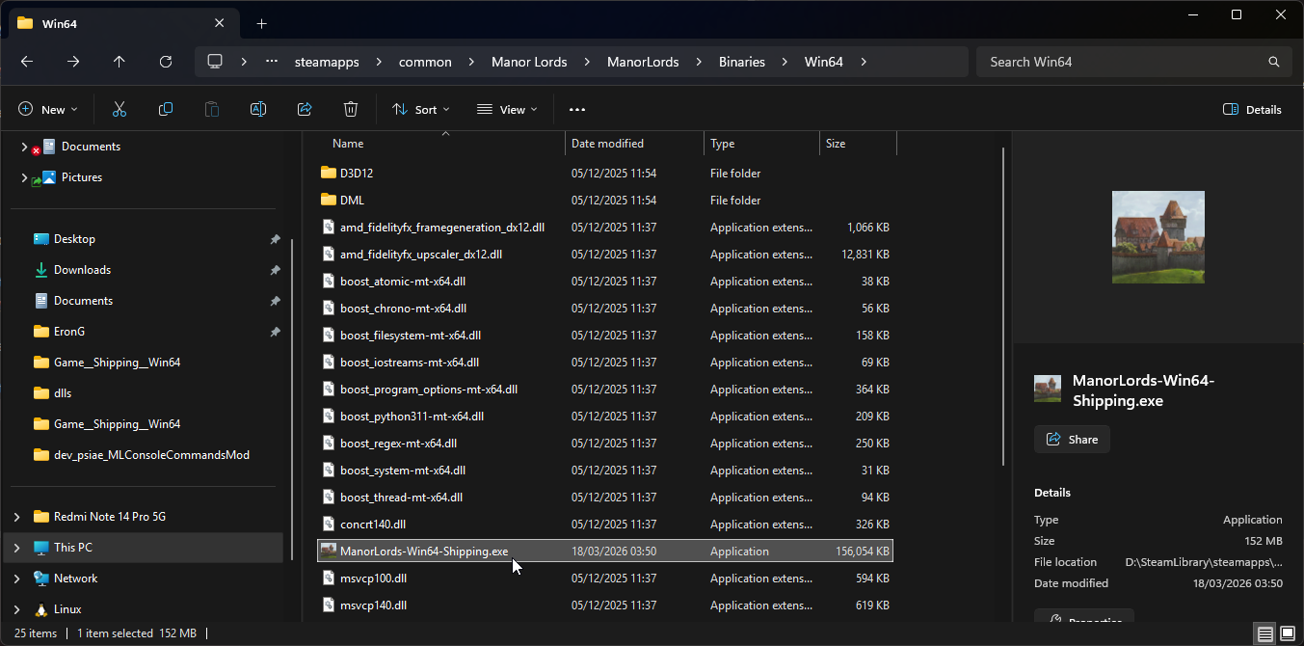Click the Share button in details pane
Image resolution: width=1304 pixels, height=646 pixels.
[1072, 440]
